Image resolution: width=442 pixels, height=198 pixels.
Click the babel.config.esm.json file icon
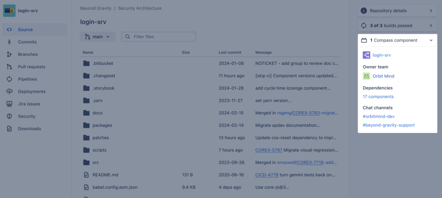point(86,187)
